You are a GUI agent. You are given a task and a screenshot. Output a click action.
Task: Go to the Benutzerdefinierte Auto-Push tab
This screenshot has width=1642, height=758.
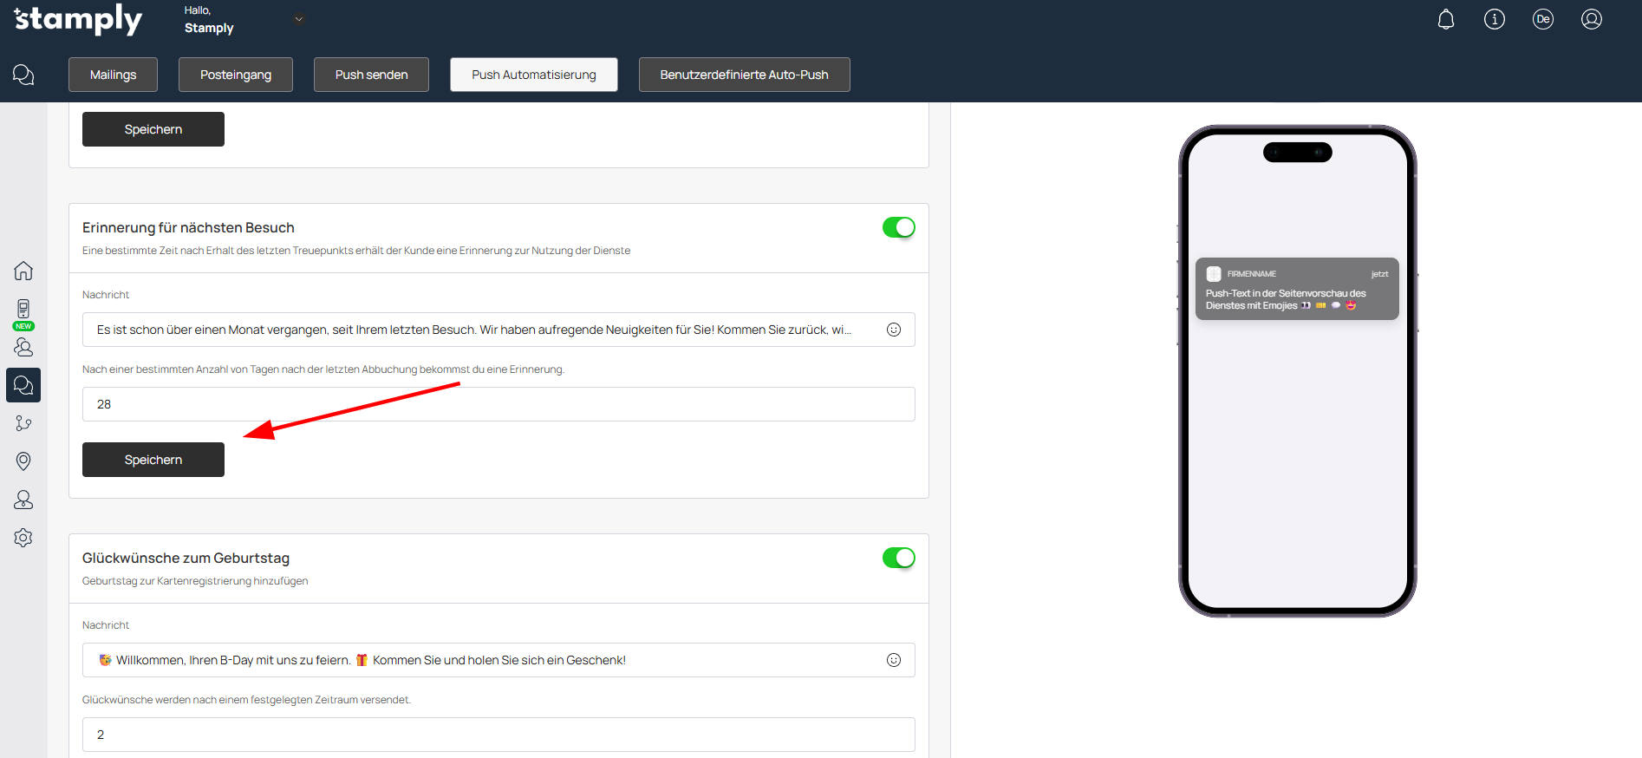744,75
